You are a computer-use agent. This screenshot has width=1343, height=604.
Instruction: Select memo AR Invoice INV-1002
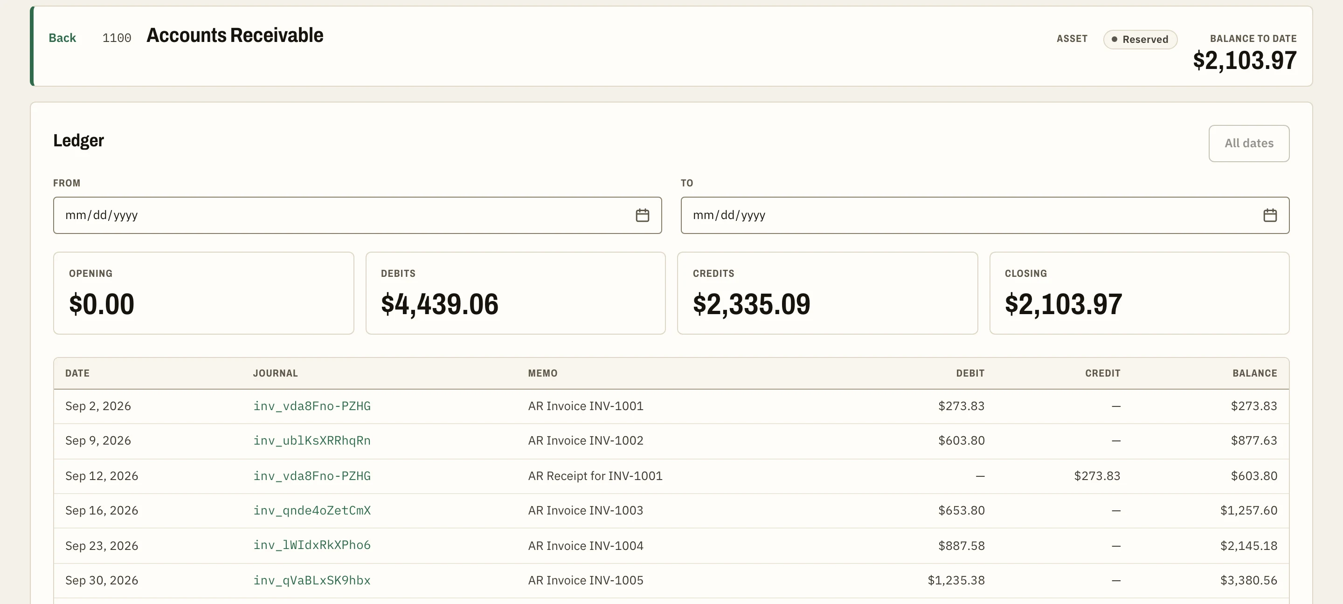[x=586, y=441]
